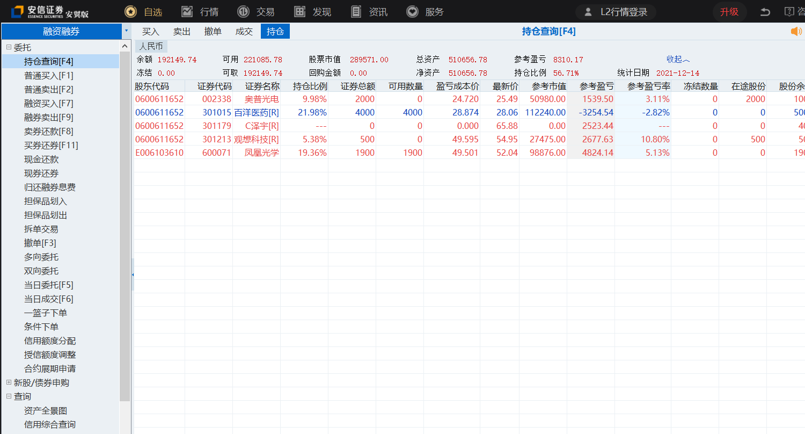Select 卖券还款[F8] in the sidebar
Viewport: 805px width, 434px height.
tap(49, 131)
